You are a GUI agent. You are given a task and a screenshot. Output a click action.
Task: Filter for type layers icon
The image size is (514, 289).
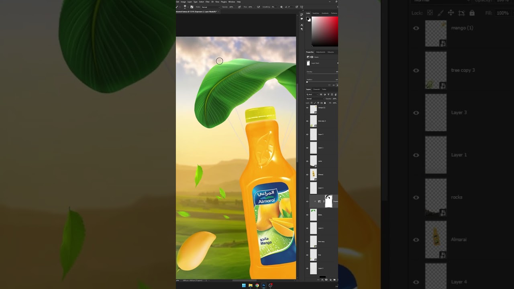(328, 95)
